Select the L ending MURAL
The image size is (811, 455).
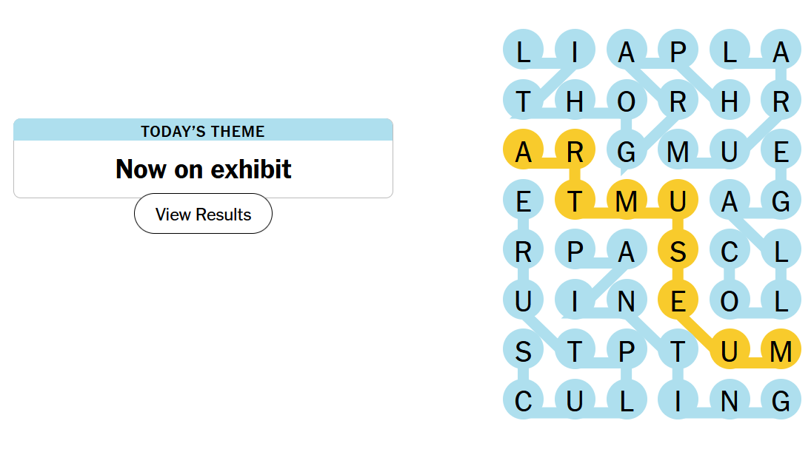pyautogui.click(x=730, y=53)
